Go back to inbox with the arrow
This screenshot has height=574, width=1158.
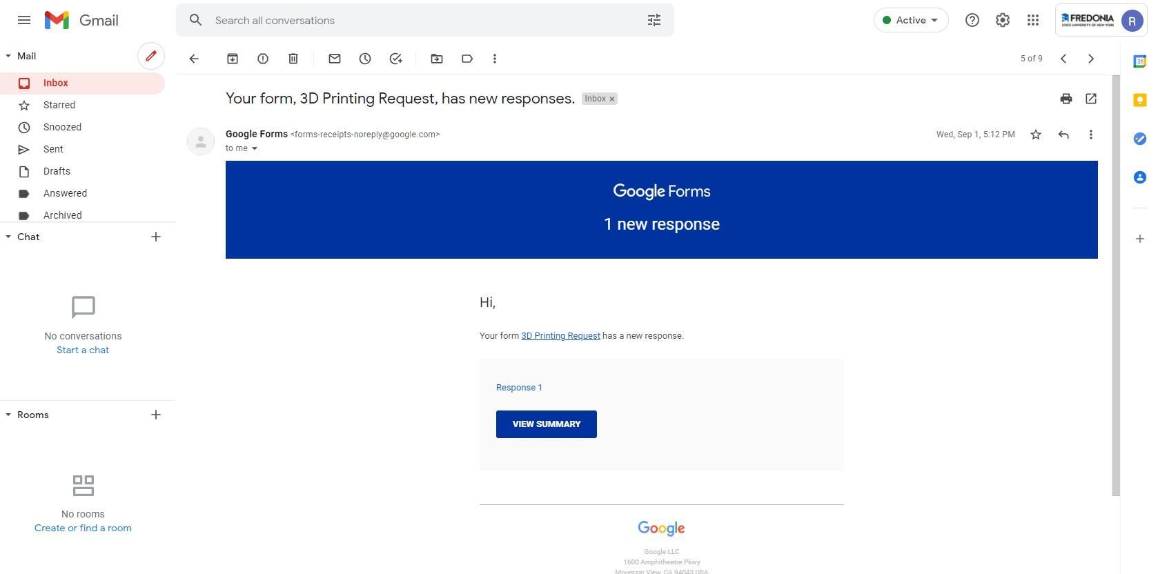tap(194, 59)
